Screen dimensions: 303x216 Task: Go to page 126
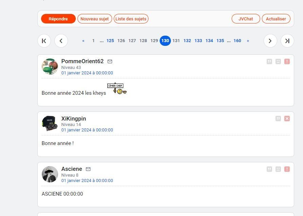click(121, 41)
